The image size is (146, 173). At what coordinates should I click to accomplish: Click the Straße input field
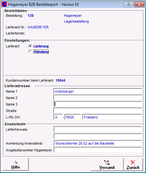pos(98,111)
